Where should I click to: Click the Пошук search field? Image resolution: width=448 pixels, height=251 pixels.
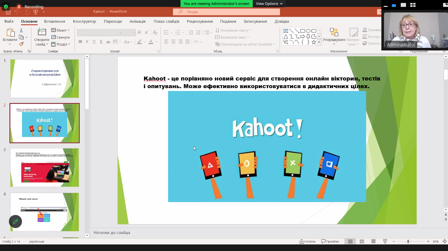point(226,12)
